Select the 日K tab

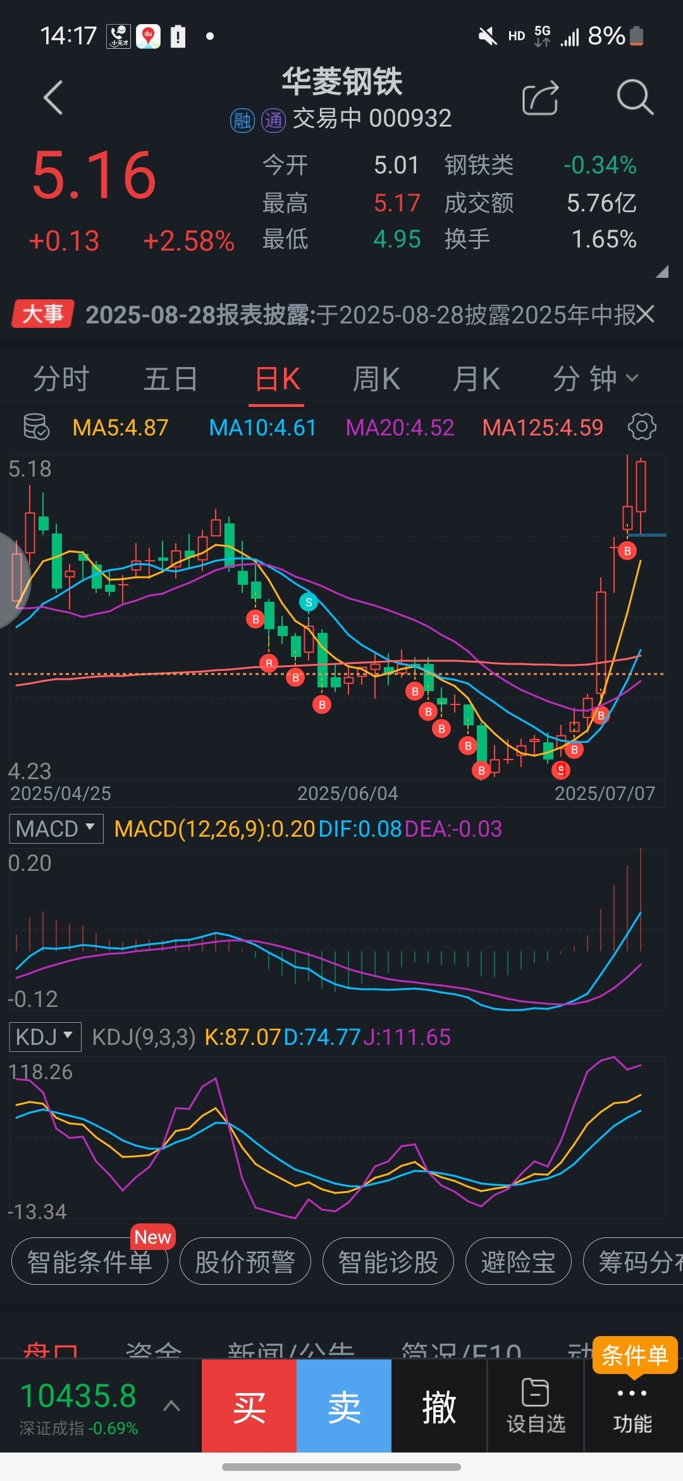click(x=277, y=379)
